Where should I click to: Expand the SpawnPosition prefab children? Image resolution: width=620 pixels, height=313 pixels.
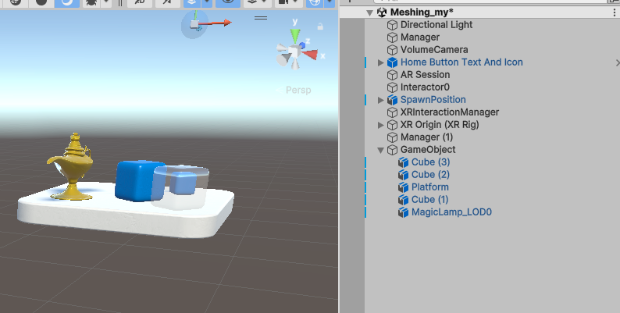tap(381, 100)
